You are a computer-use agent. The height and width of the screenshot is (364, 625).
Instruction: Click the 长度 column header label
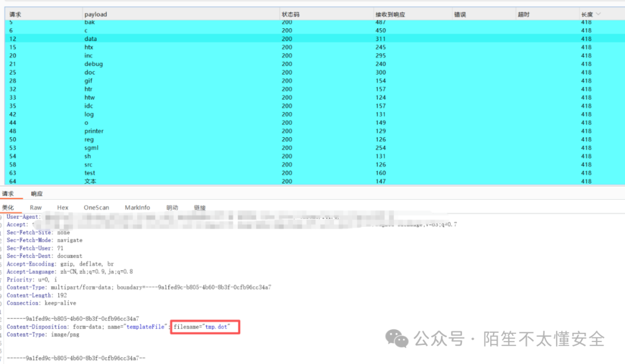(587, 14)
